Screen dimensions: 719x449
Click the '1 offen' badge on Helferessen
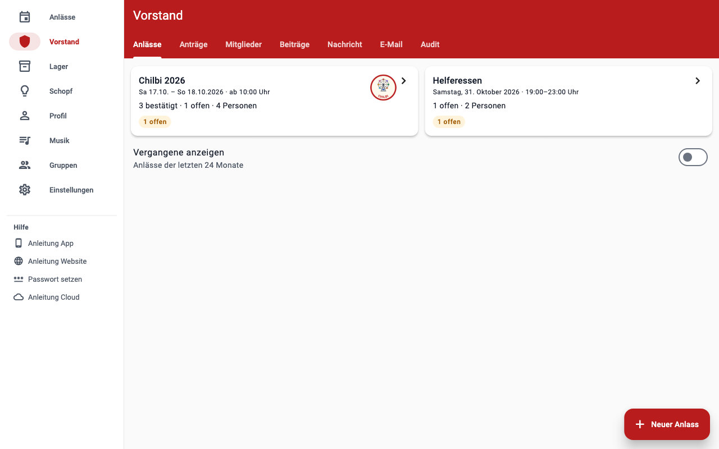(449, 122)
